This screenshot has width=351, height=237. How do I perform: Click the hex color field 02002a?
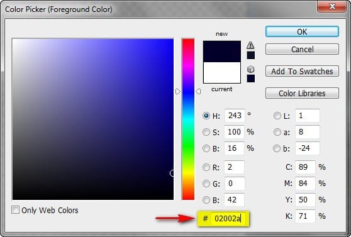pos(228,218)
